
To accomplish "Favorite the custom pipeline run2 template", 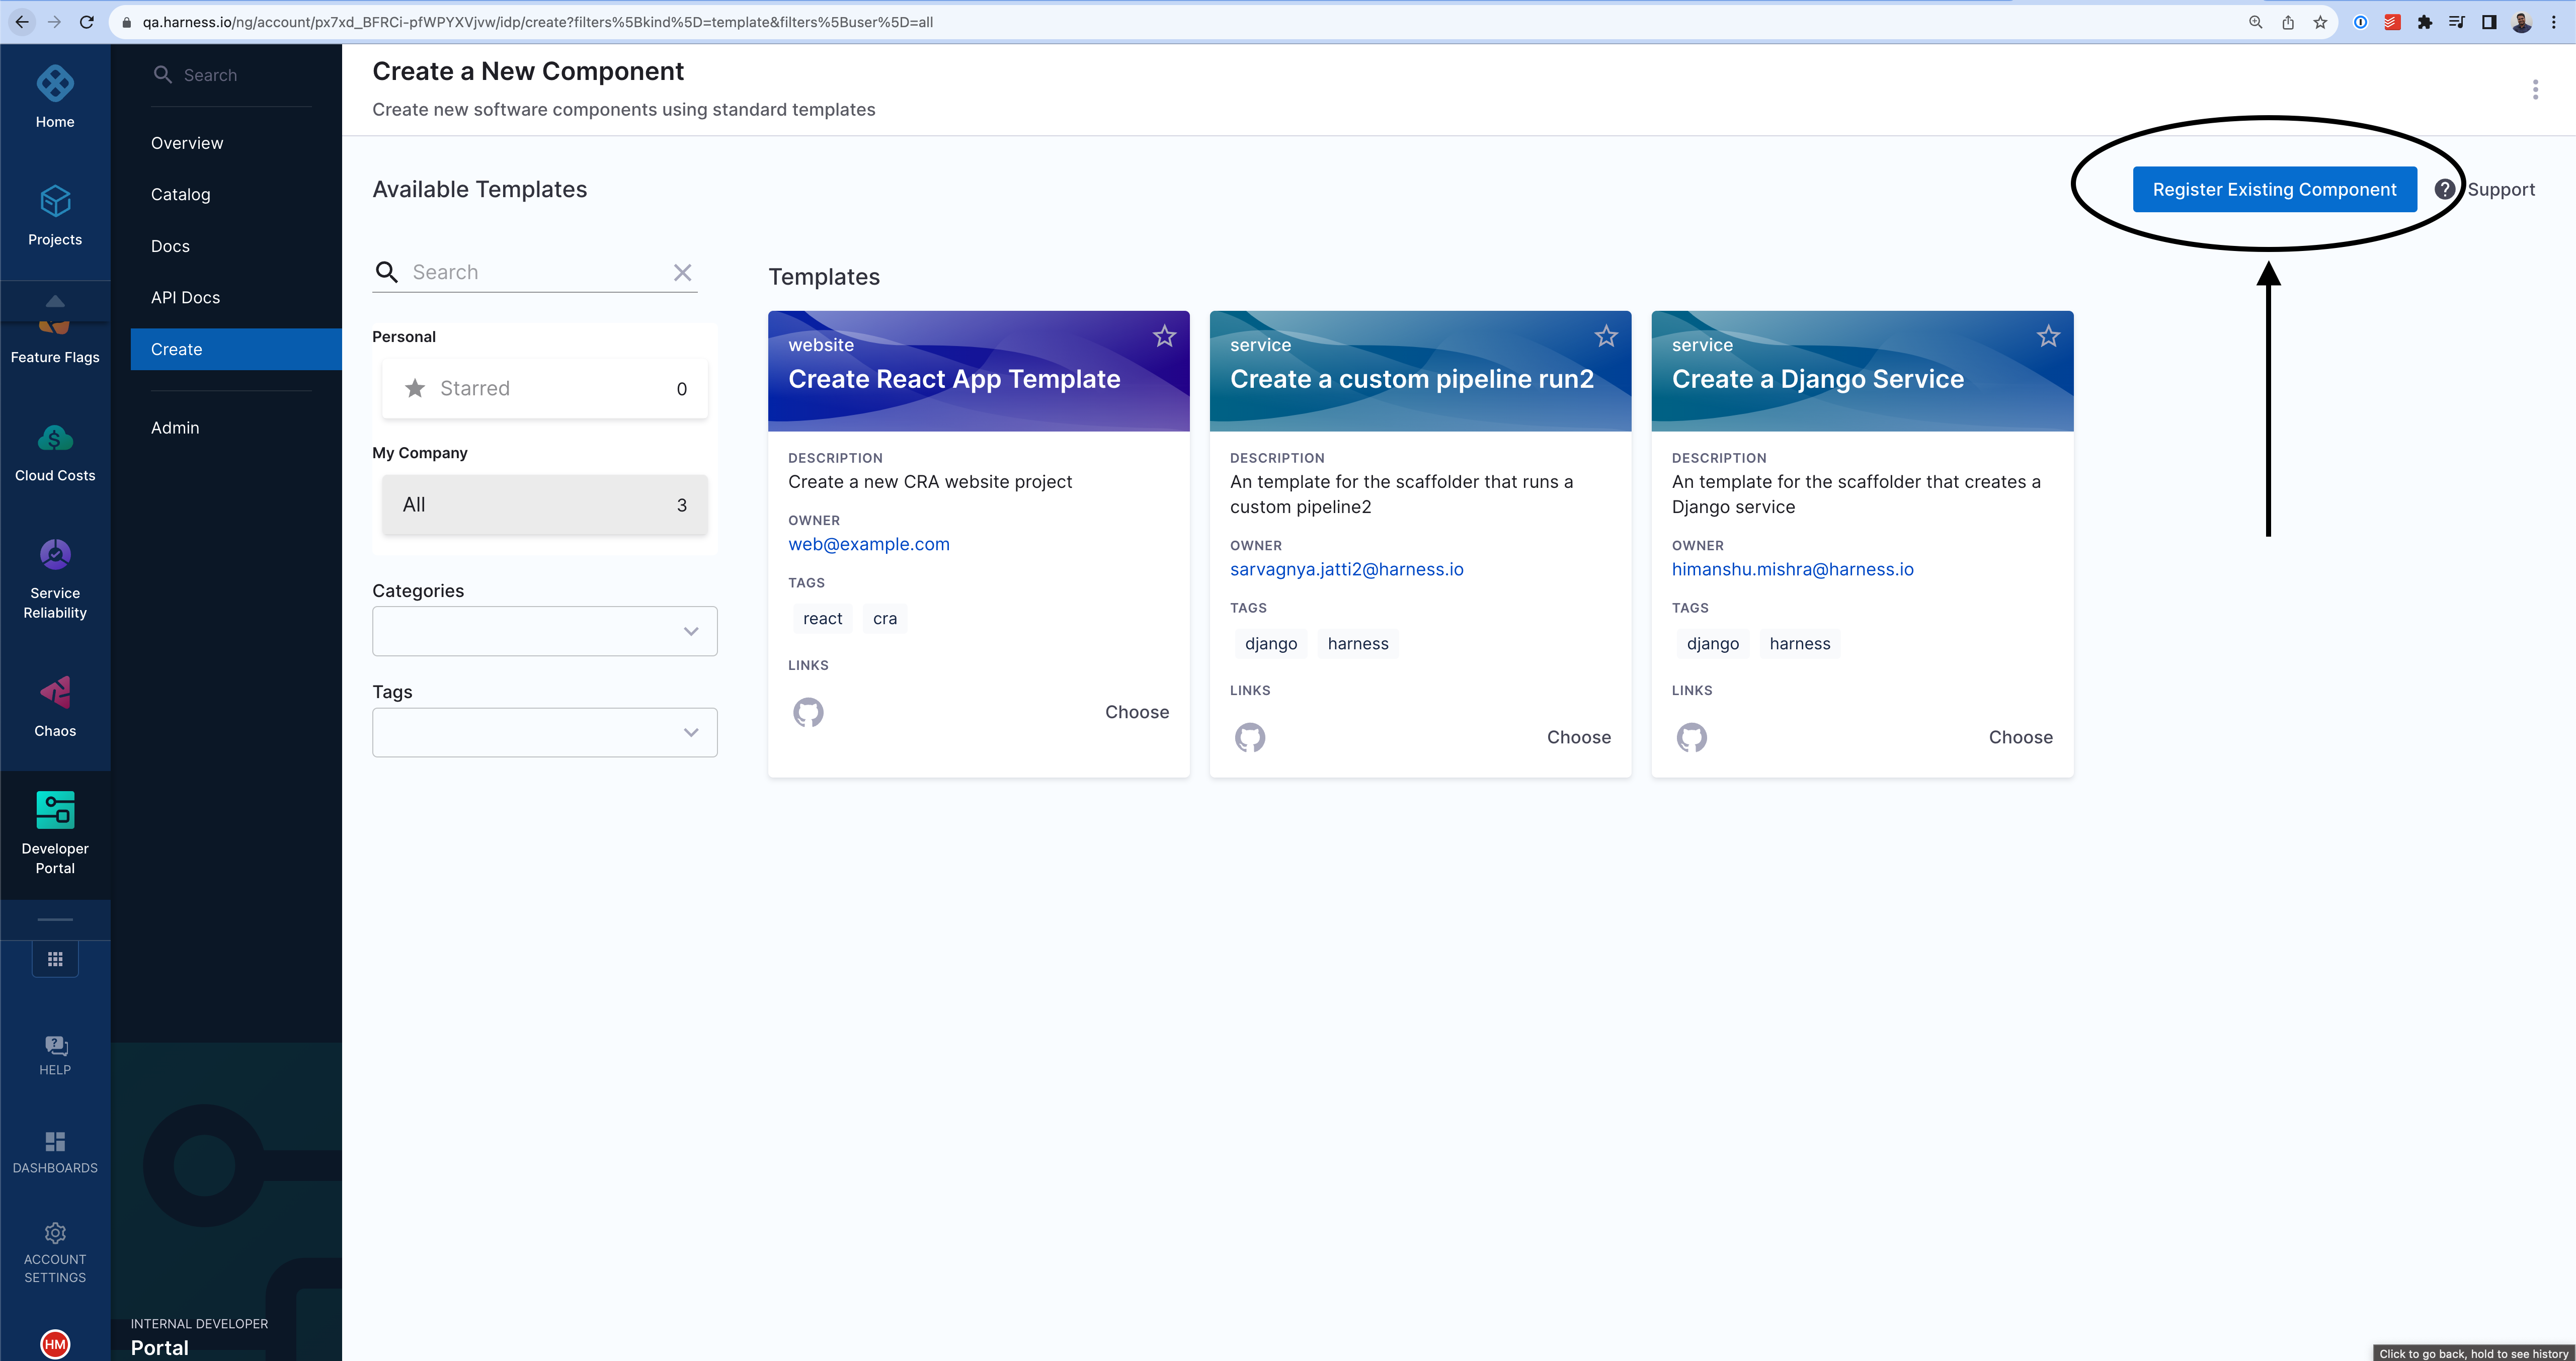I will tap(1606, 337).
